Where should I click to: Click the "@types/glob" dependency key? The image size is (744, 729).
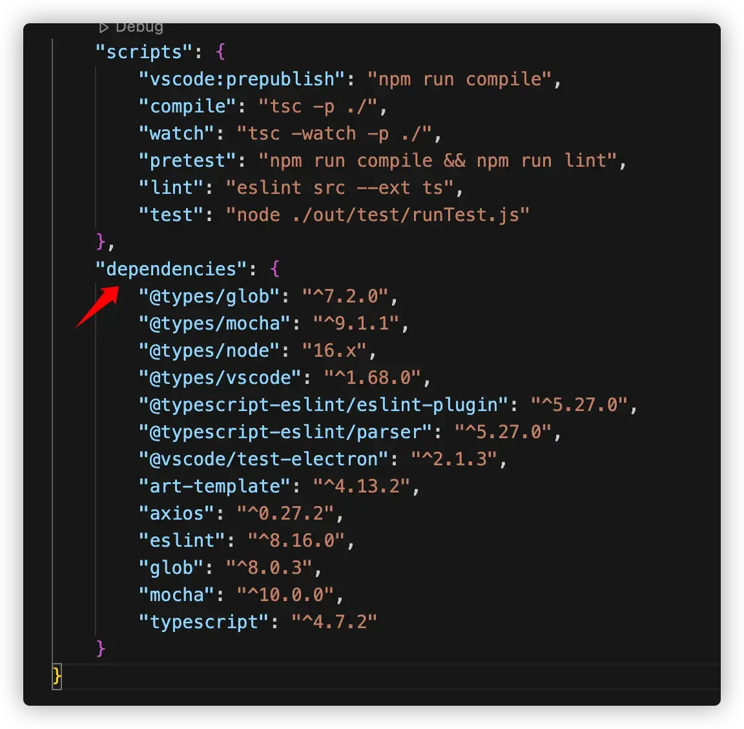click(209, 297)
